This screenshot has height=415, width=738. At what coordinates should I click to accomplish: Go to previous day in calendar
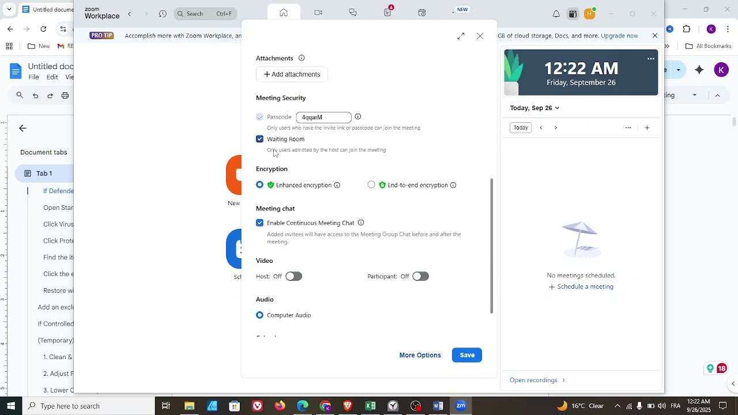(x=541, y=128)
